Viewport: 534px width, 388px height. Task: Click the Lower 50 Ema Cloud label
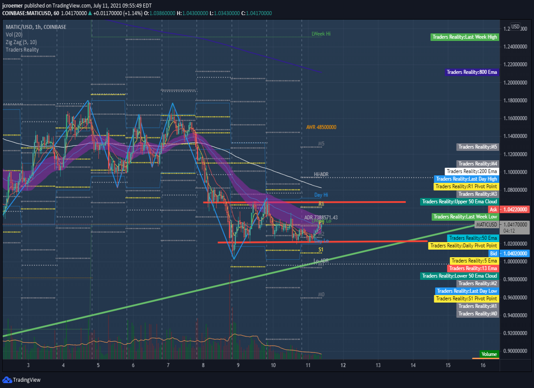coord(460,276)
